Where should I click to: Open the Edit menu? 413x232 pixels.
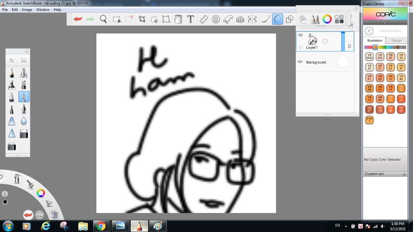click(15, 10)
